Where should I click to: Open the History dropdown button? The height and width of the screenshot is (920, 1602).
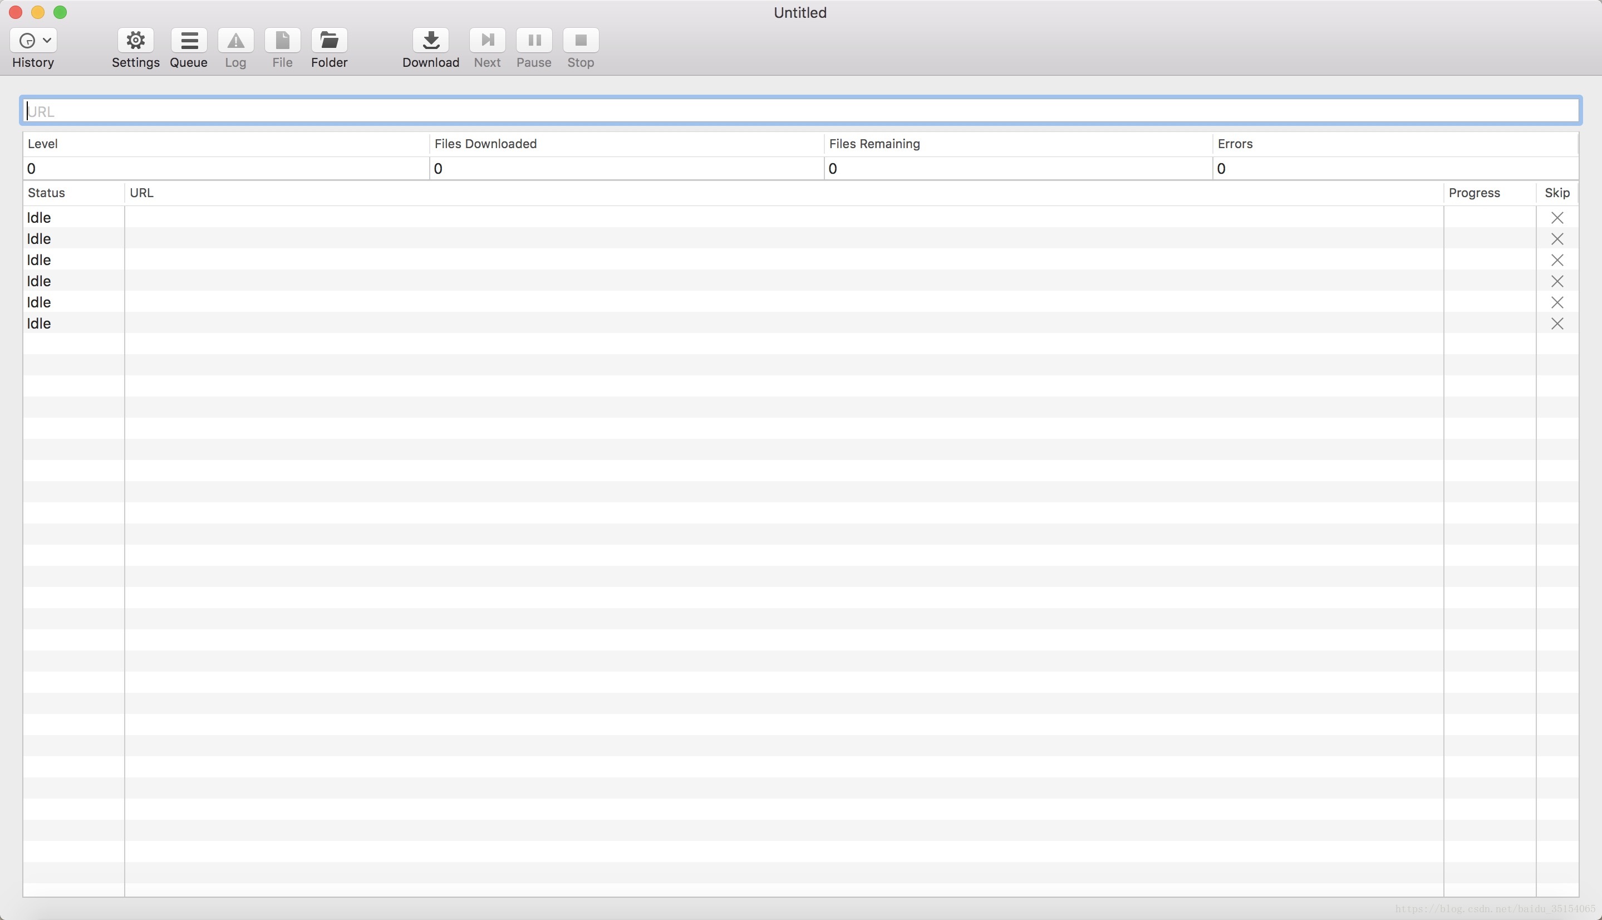33,41
